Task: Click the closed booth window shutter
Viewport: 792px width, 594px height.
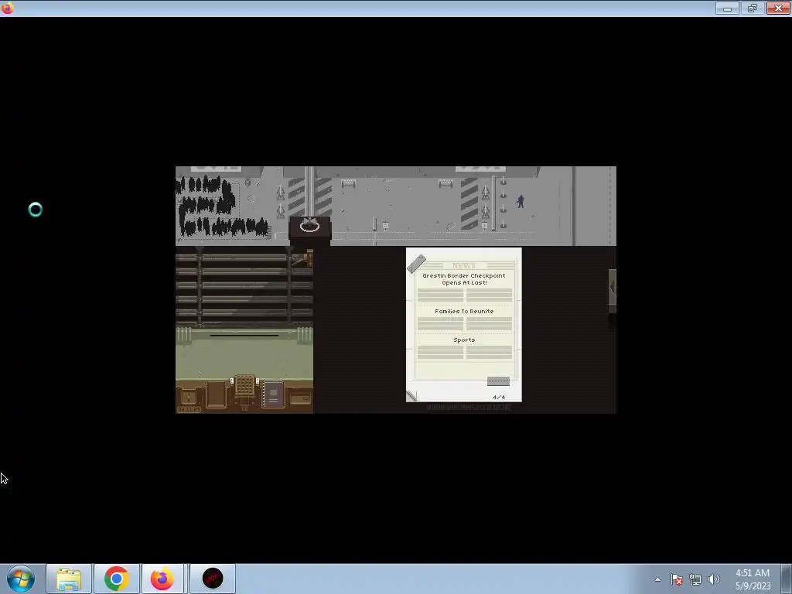Action: pos(244,287)
